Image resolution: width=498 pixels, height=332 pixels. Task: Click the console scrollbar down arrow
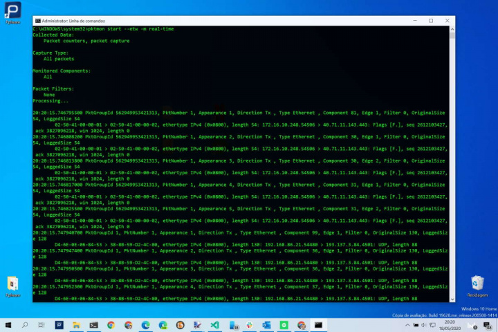452,298
